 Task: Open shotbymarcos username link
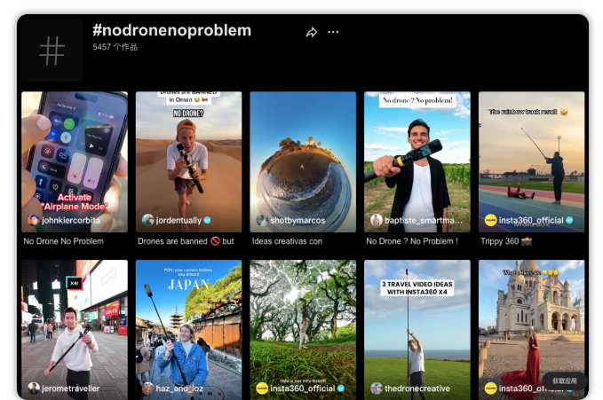point(298,220)
